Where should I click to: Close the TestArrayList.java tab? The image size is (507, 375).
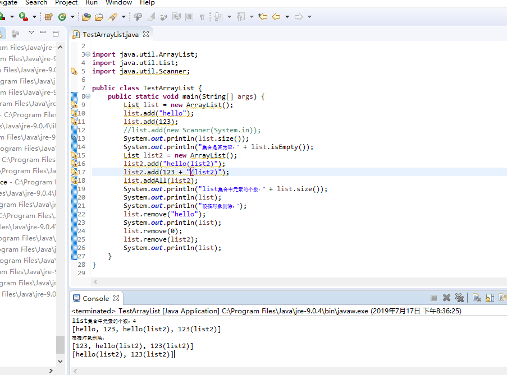(x=146, y=34)
